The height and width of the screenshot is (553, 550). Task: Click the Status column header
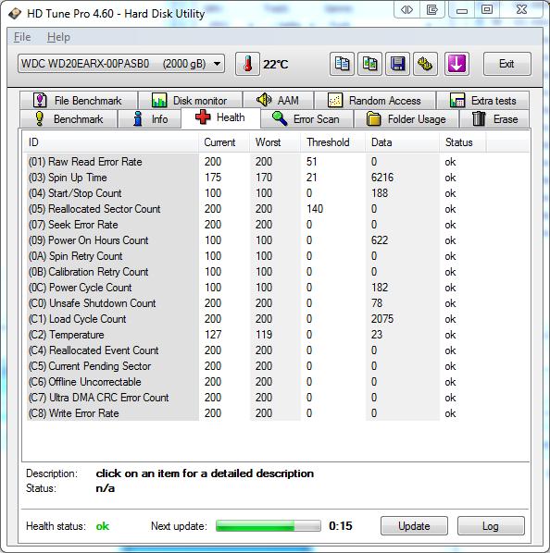[x=463, y=142]
